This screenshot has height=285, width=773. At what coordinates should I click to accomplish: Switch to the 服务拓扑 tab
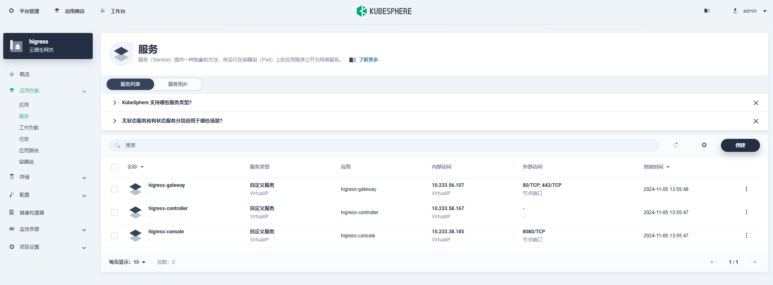pyautogui.click(x=178, y=84)
